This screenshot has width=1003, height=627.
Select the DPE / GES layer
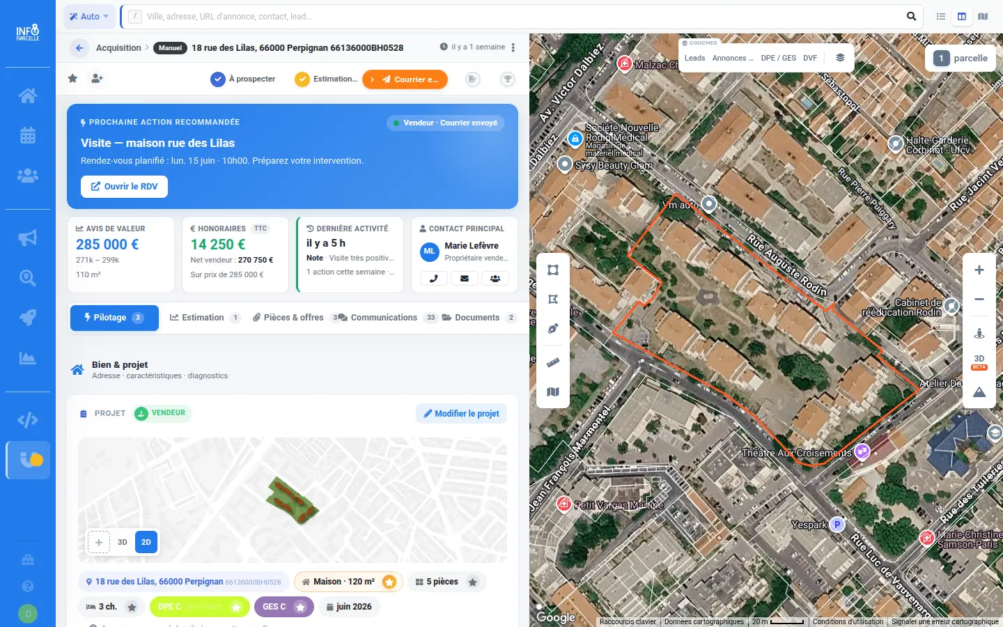[778, 58]
